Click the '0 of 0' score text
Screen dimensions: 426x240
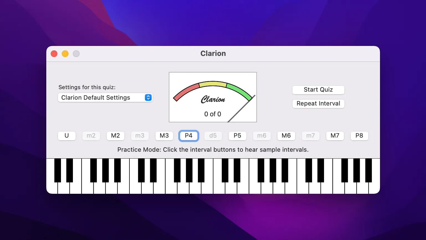click(213, 114)
